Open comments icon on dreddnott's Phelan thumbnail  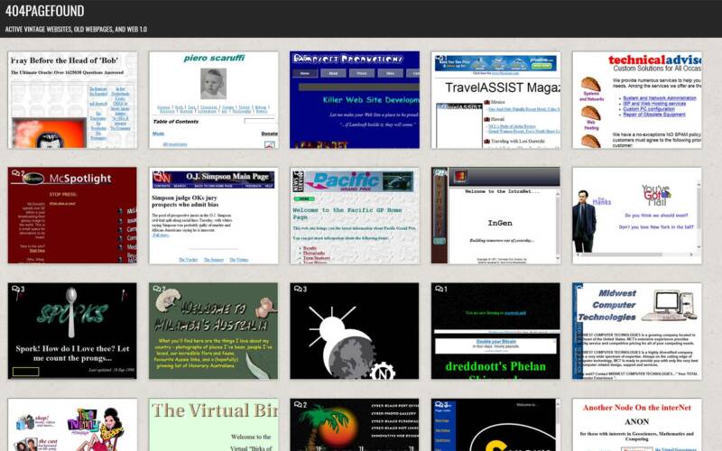coord(440,290)
